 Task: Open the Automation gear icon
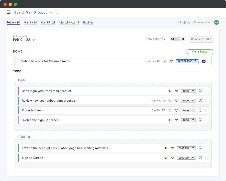tap(195, 22)
